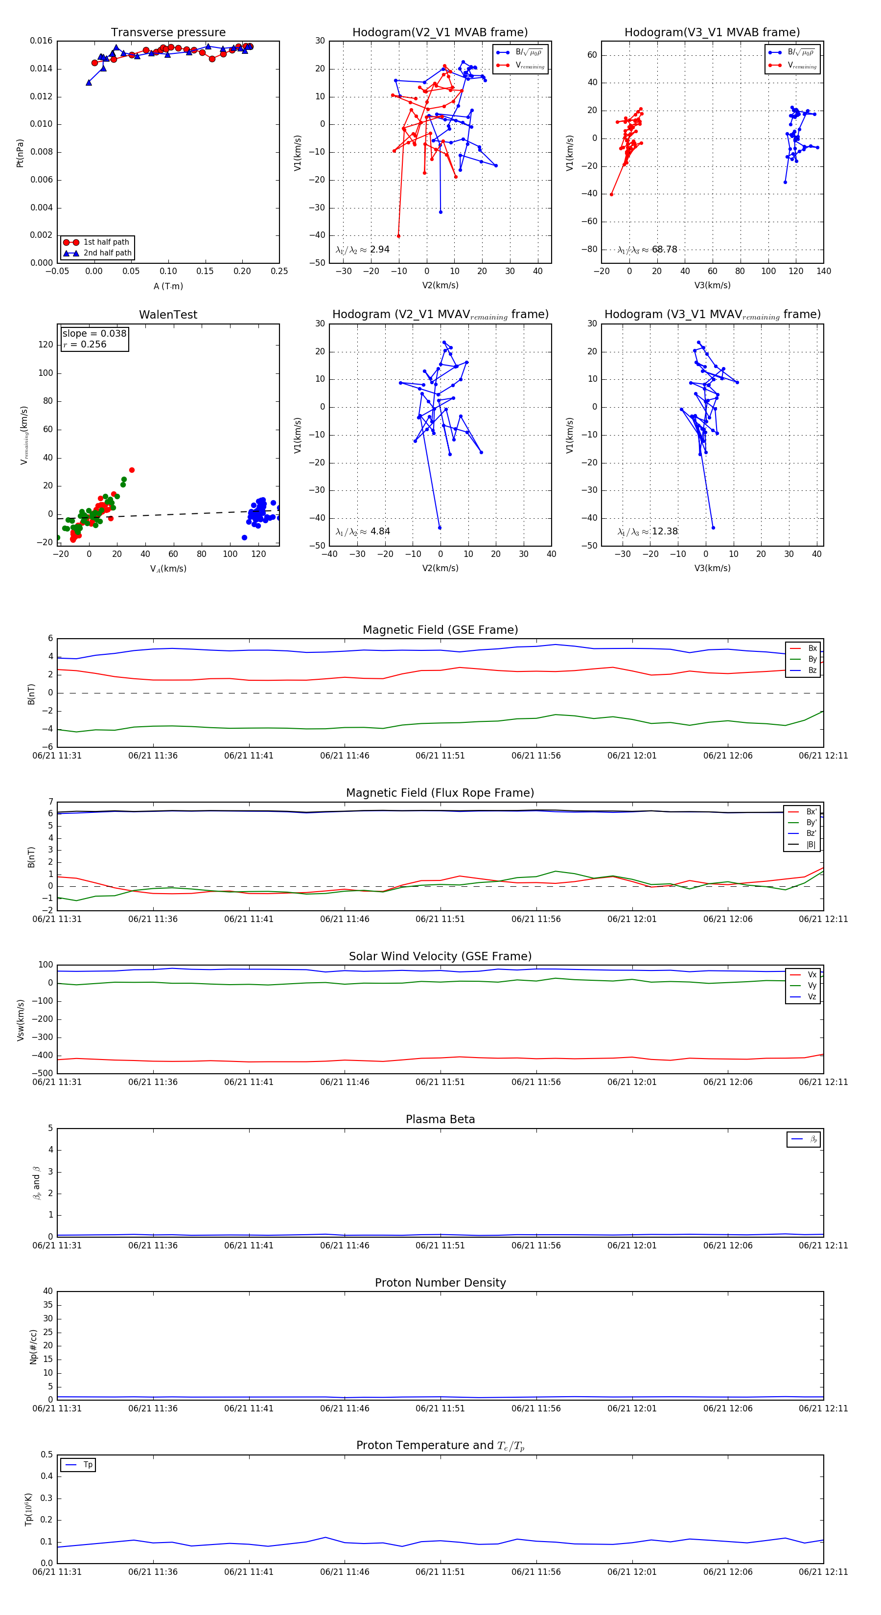Select the Vx legend entry
Screen dimensions: 881x1615
click(803, 974)
